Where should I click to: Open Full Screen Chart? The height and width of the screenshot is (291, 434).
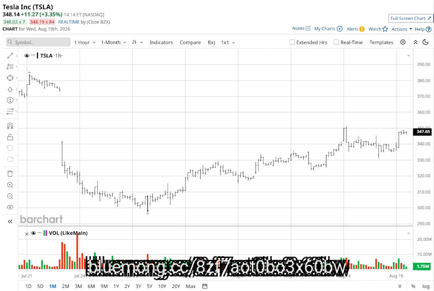[x=411, y=18]
